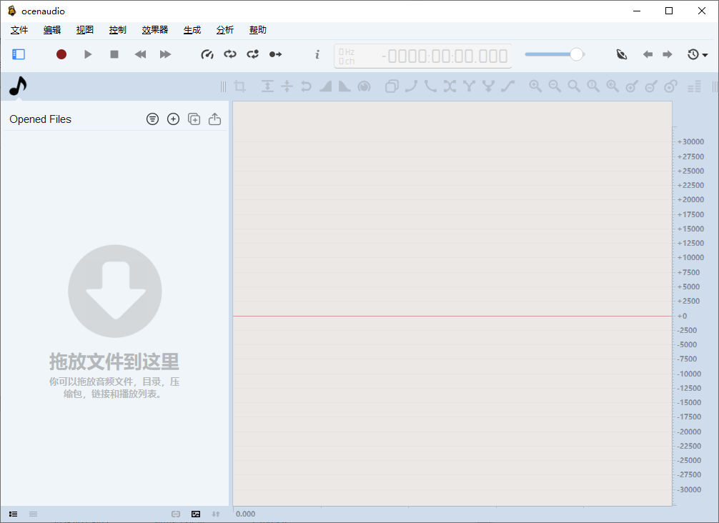Toggle loop playback mode

[229, 54]
